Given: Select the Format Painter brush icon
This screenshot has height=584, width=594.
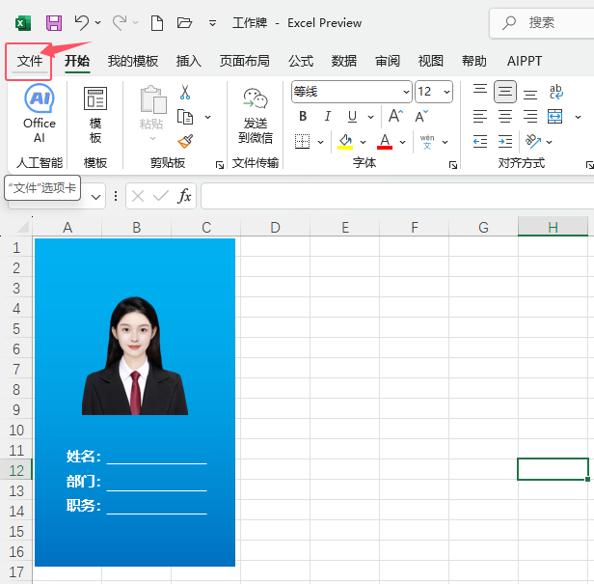Looking at the screenshot, I should pyautogui.click(x=185, y=141).
